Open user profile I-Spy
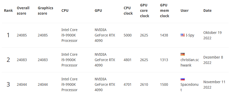The height and width of the screenshot is (95, 230). tap(190, 35)
